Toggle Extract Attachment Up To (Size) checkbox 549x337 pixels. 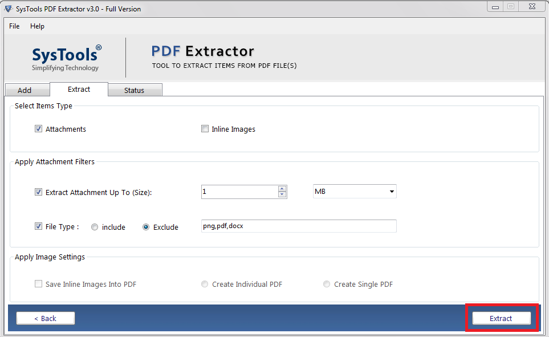pyautogui.click(x=39, y=192)
